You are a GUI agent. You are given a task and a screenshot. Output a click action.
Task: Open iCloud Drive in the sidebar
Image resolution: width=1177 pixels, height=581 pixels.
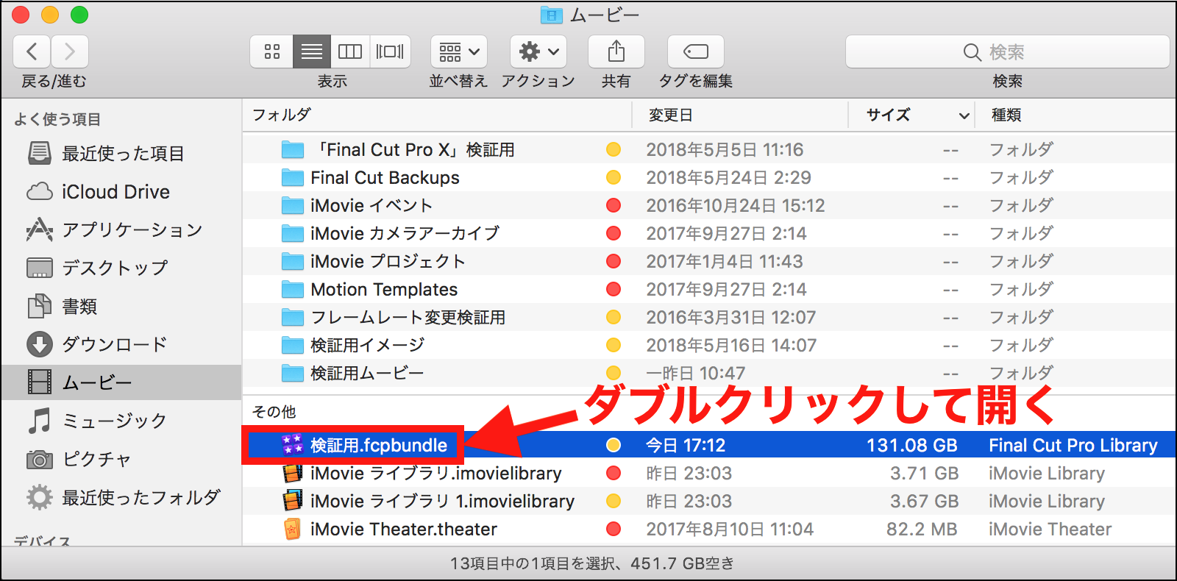[x=121, y=191]
